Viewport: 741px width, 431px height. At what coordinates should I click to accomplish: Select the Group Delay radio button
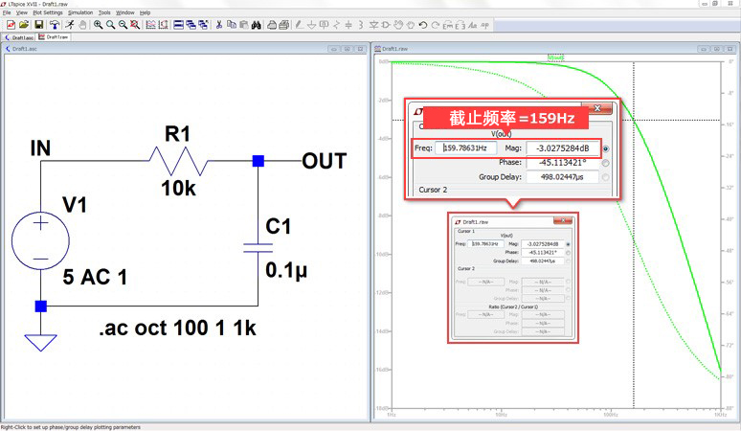coord(606,177)
